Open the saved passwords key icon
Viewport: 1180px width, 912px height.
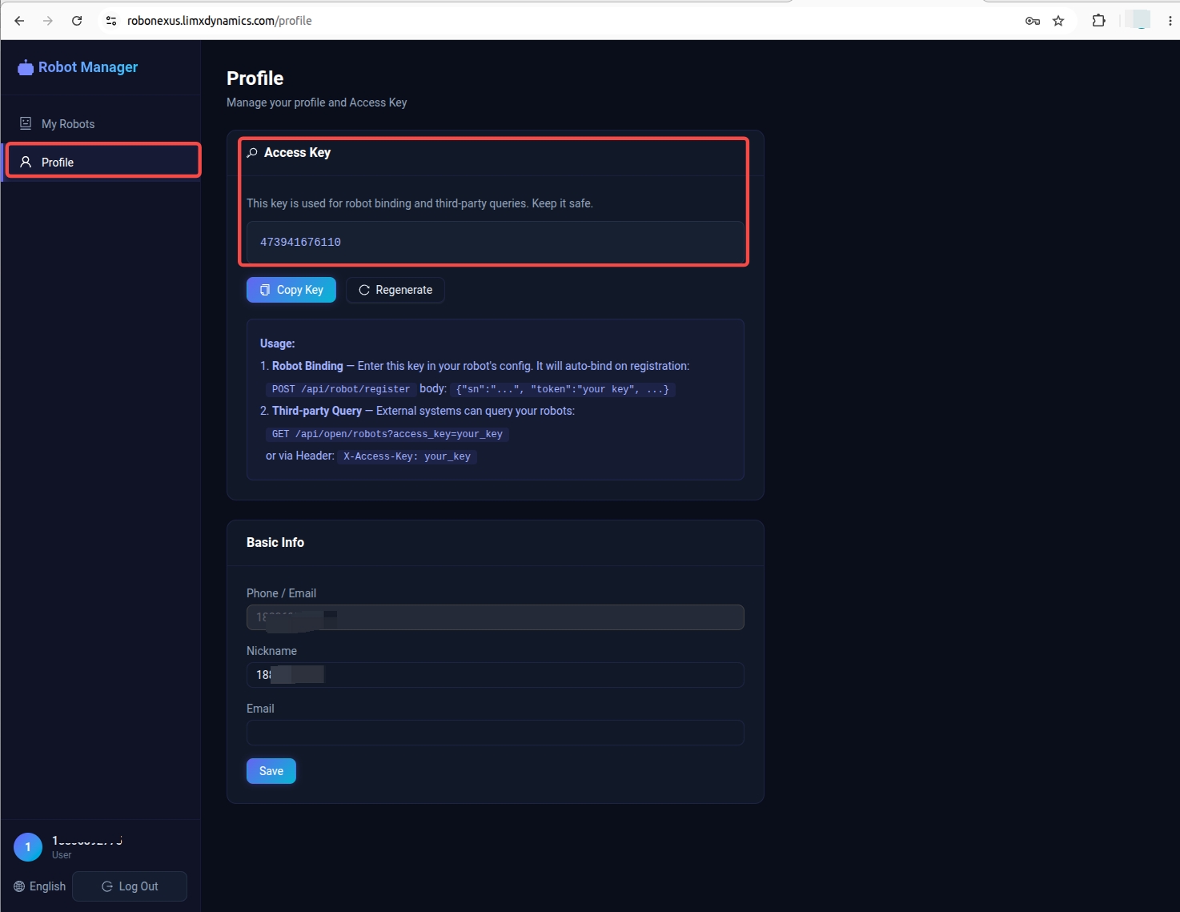coord(1033,21)
